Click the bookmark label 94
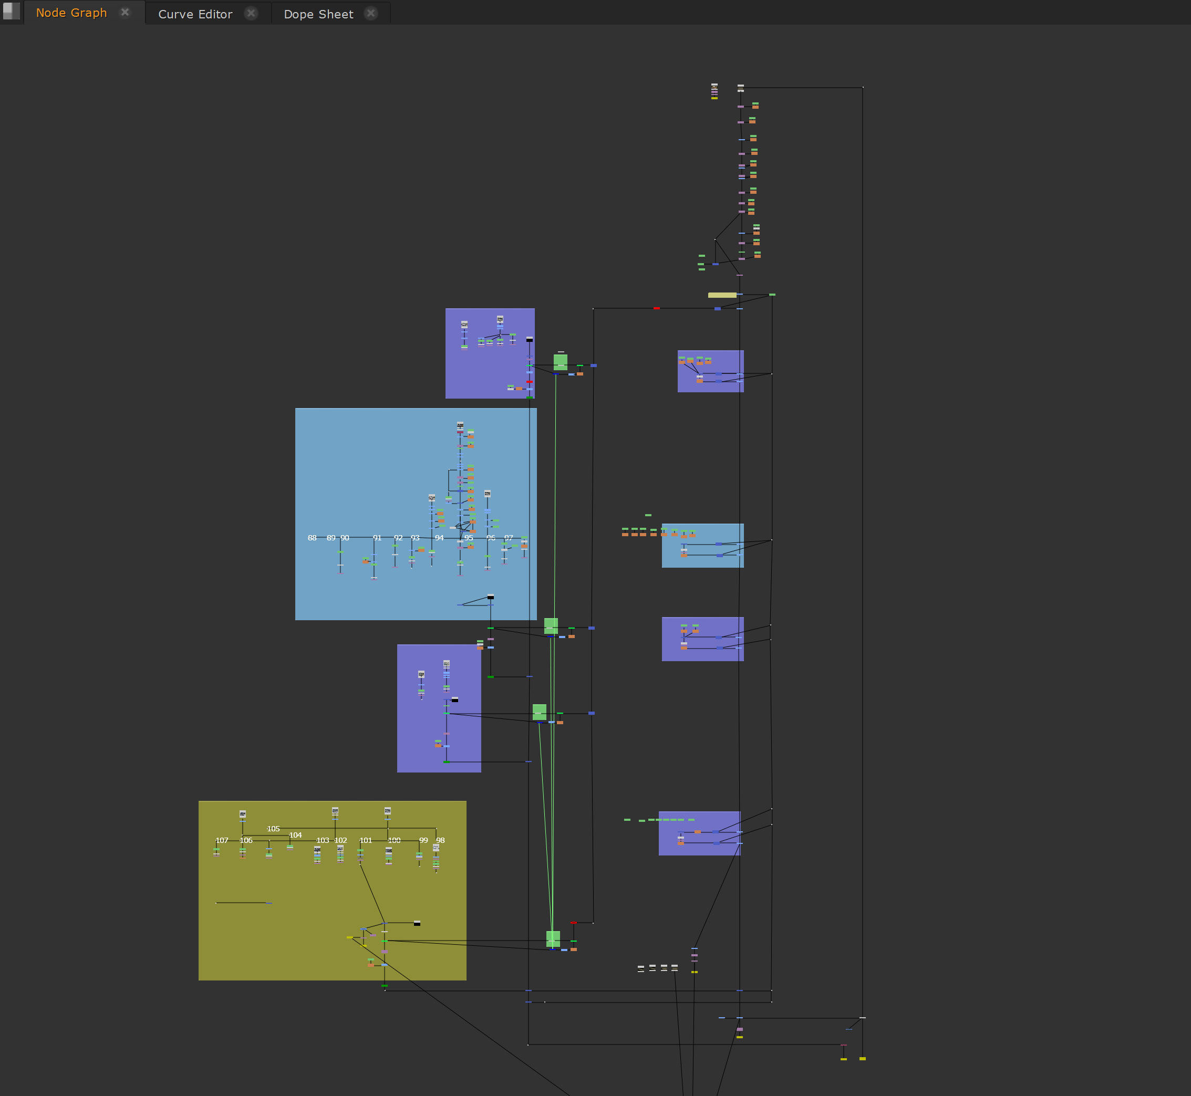 [439, 538]
